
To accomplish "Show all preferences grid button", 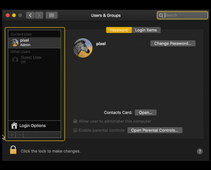I will pyautogui.click(x=51, y=15).
